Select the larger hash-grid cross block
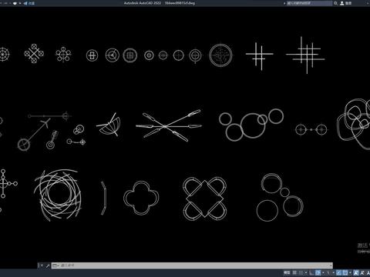The image size is (370, 277). (305, 55)
